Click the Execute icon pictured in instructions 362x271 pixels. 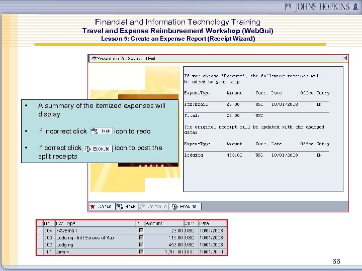pos(98,149)
